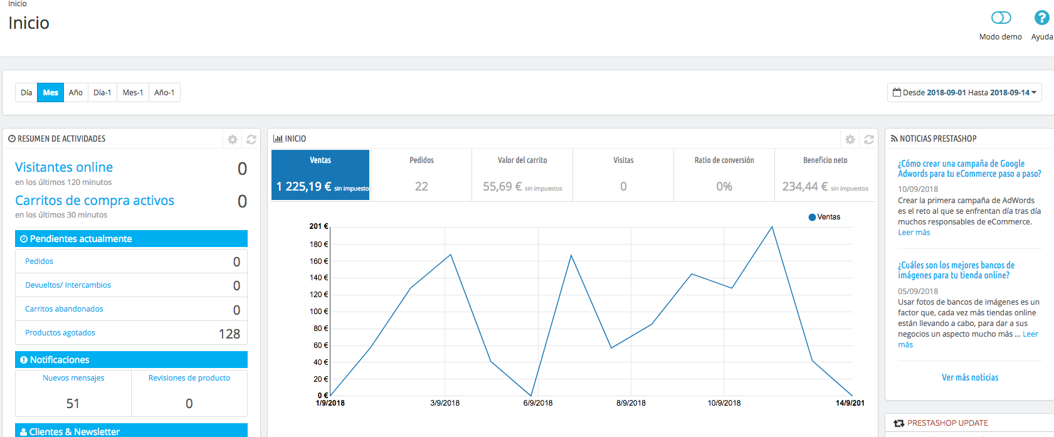Open Ver más noticias link
Screen dimensions: 1054x437
970,377
